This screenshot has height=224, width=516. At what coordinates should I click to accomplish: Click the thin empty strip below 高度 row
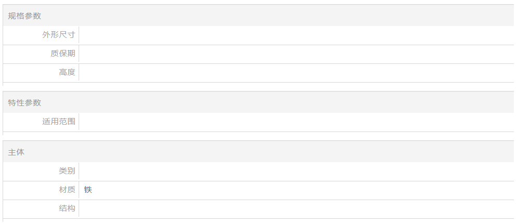[258, 84]
